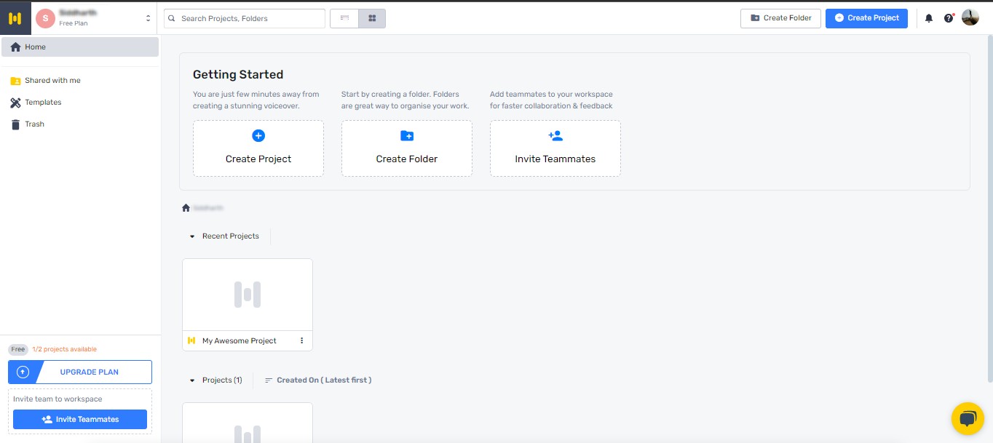Image resolution: width=993 pixels, height=443 pixels.
Task: Click the UPGRADE PLAN button
Action: pos(80,372)
